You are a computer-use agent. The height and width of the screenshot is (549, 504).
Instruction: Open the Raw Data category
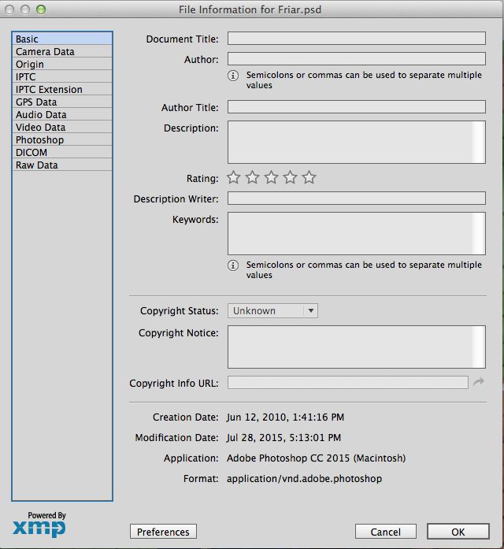[62, 165]
